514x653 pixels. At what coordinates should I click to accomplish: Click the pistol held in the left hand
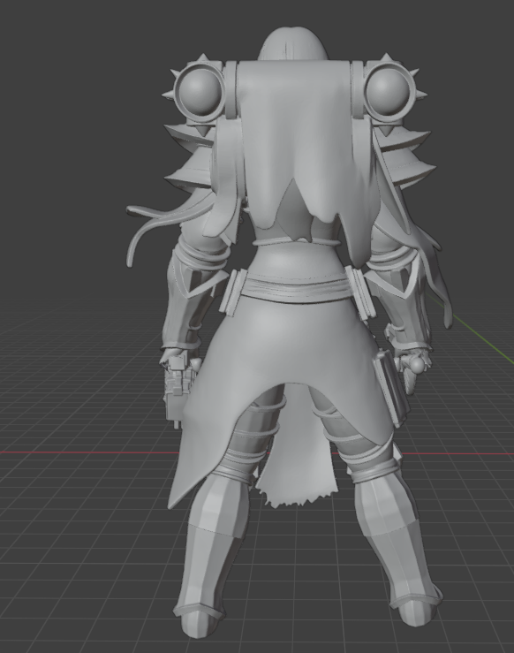178,390
